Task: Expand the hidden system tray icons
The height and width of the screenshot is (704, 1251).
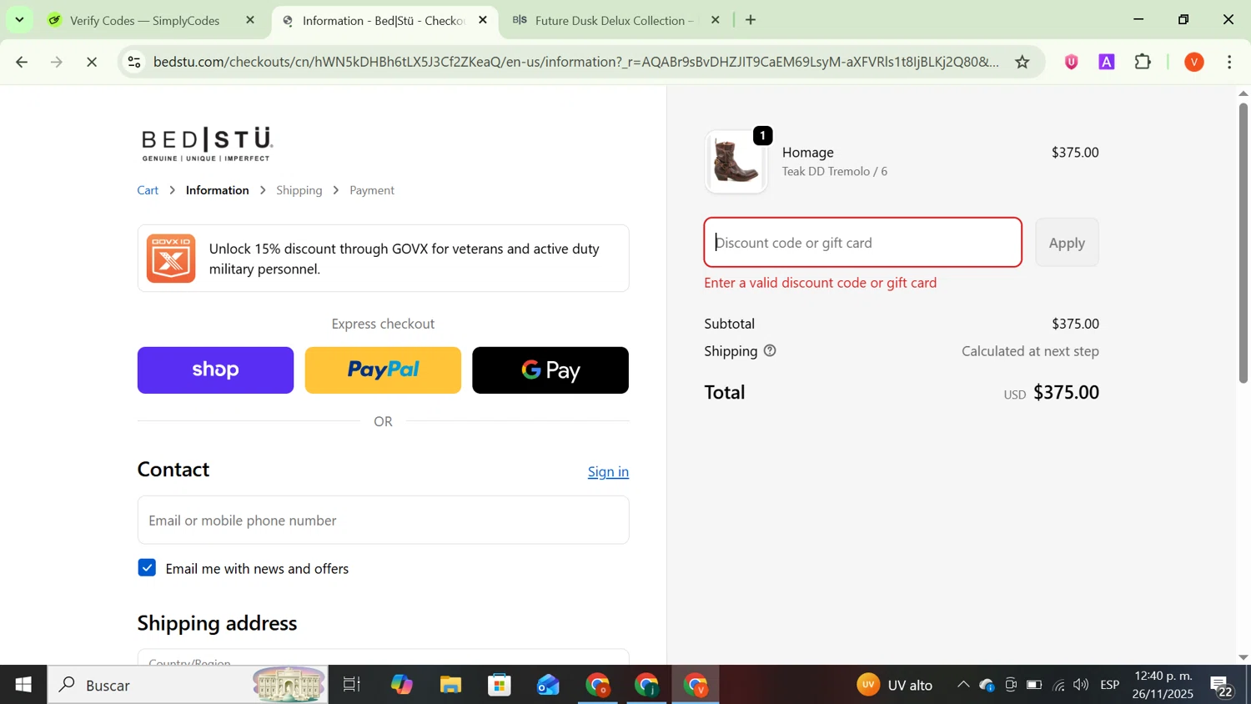Action: tap(963, 685)
